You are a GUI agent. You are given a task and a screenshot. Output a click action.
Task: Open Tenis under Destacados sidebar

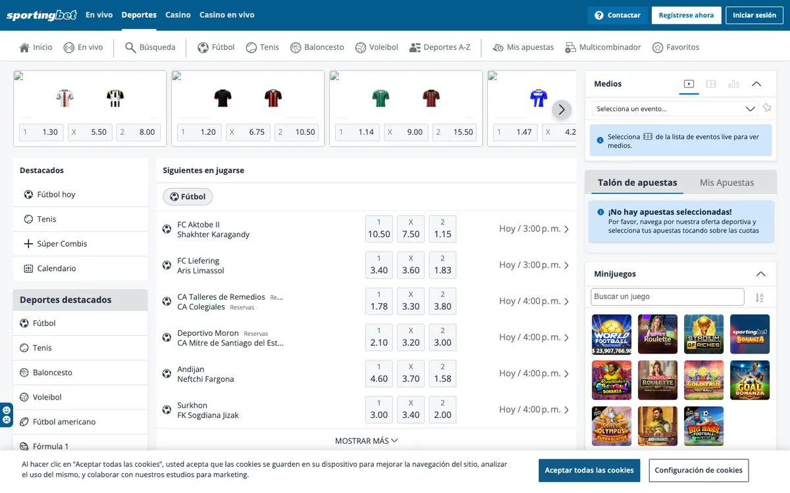pos(80,220)
